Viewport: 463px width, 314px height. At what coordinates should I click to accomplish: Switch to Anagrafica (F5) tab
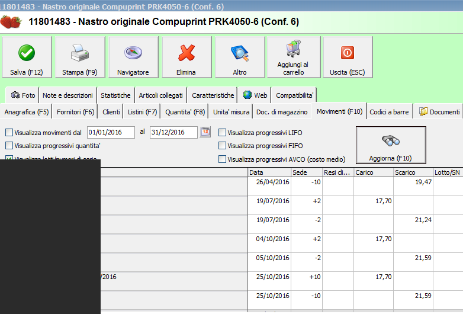[x=26, y=112]
